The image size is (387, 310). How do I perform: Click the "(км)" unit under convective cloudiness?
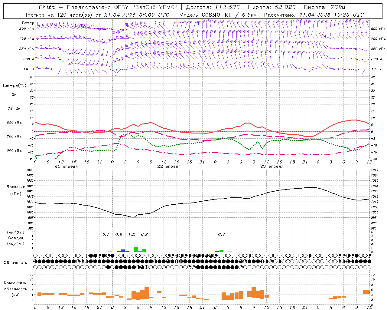pos(15,295)
